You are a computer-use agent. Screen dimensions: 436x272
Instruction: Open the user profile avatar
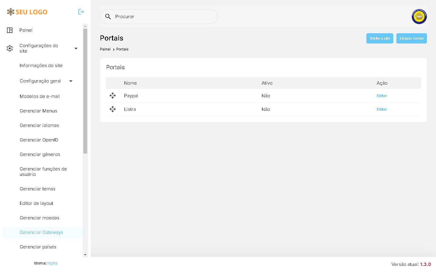click(419, 17)
